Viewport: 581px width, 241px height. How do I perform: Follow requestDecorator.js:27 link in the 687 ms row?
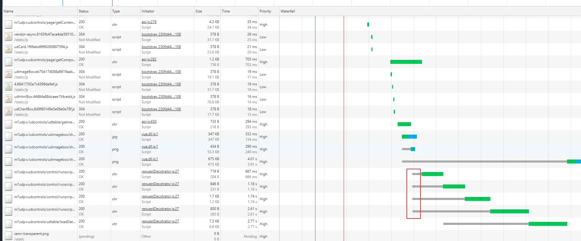coord(160,171)
